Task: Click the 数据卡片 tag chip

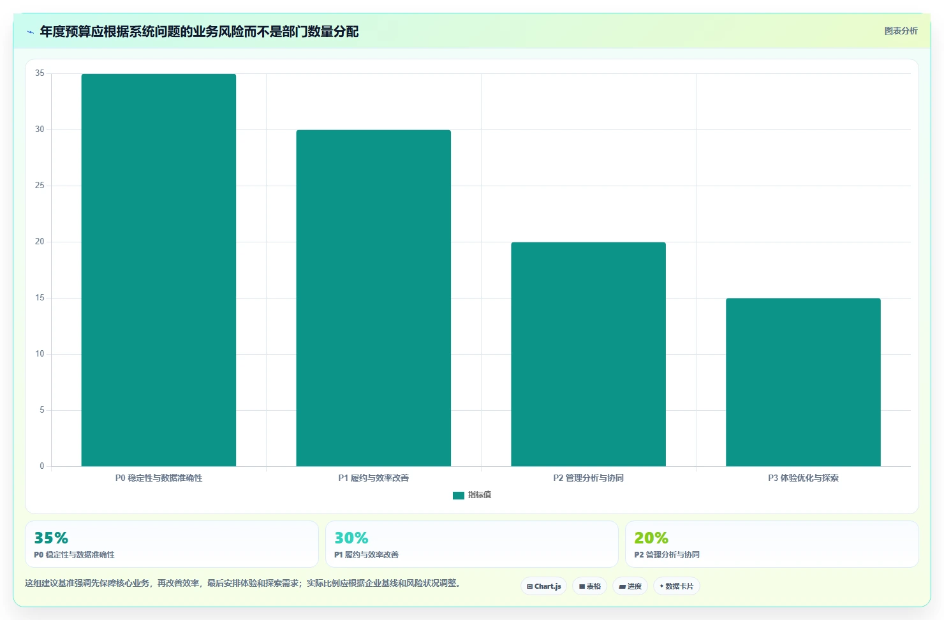Action: click(x=676, y=586)
